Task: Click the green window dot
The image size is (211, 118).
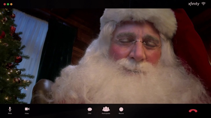Action: tap(8, 4)
